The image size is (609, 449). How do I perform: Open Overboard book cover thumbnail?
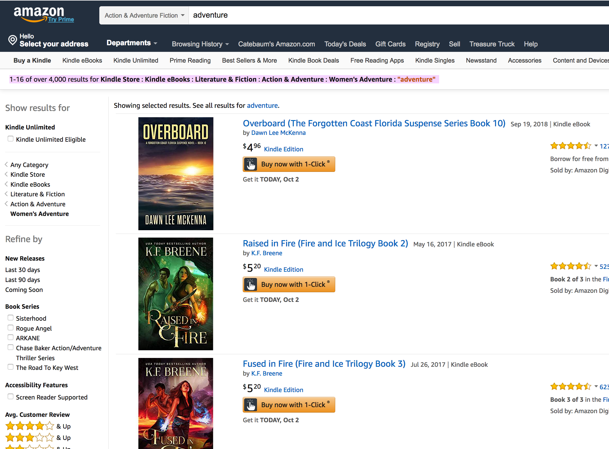click(176, 174)
